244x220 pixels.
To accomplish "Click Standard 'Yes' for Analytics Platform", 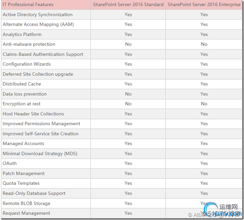I will point(128,34).
